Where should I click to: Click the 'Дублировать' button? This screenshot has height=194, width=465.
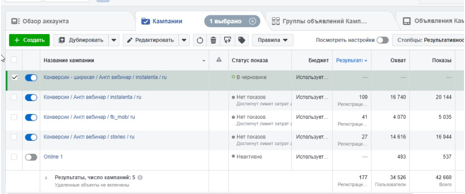tap(81, 40)
